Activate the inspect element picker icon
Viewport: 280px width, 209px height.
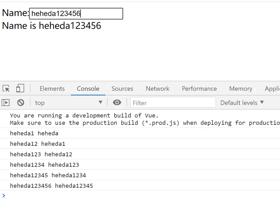click(x=6, y=89)
